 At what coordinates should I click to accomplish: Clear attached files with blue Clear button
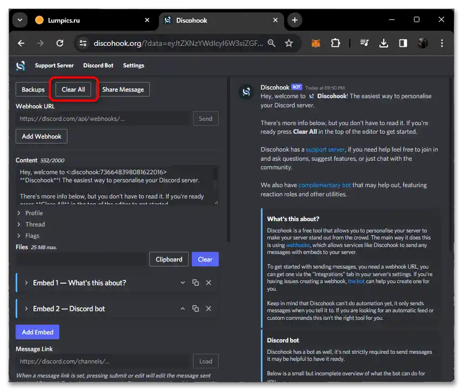[205, 259]
